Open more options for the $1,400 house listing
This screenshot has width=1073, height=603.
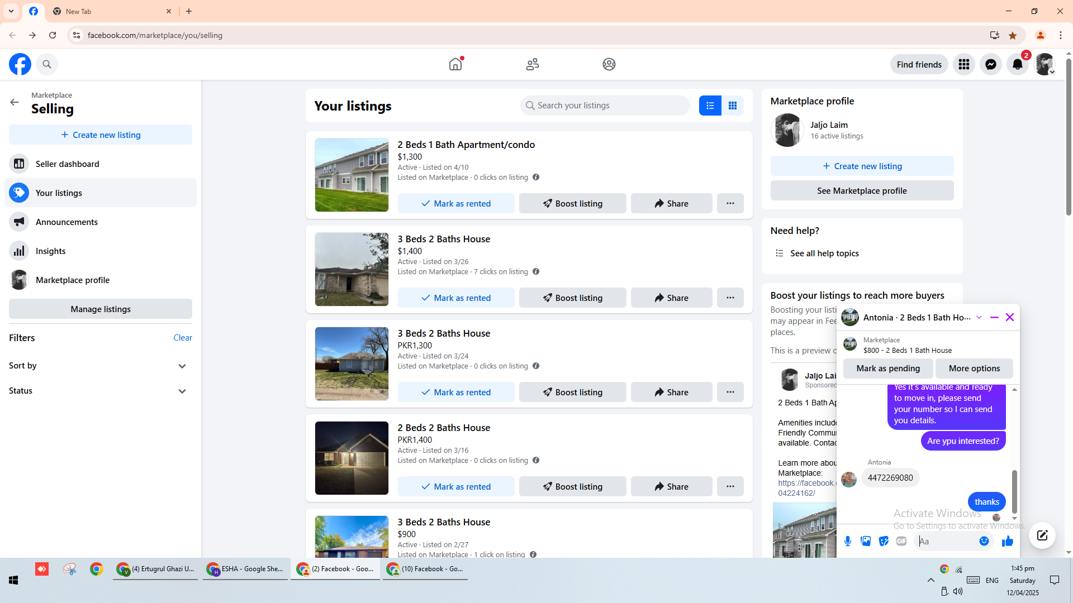pyautogui.click(x=730, y=298)
